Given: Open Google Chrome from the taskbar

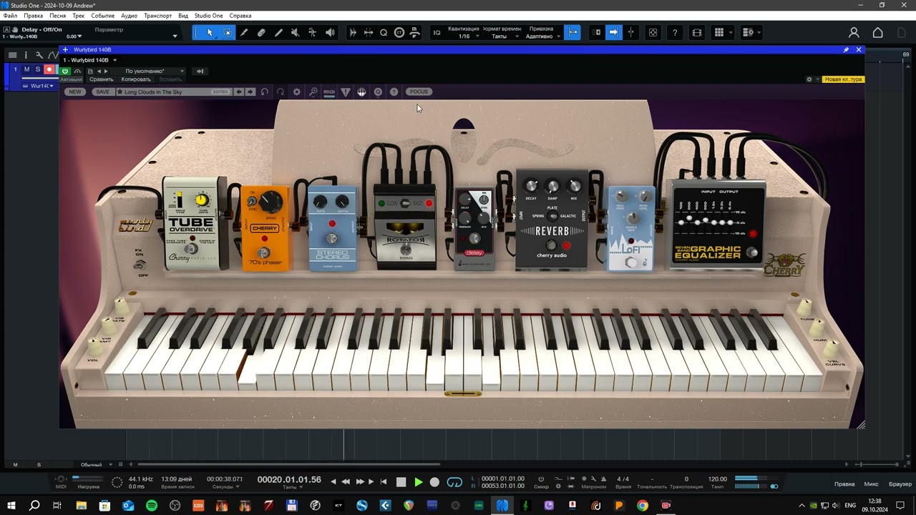Looking at the screenshot, I should [x=643, y=506].
